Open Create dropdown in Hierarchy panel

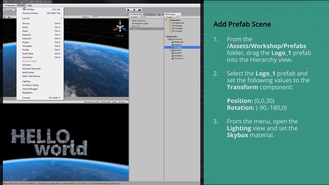click(134, 17)
